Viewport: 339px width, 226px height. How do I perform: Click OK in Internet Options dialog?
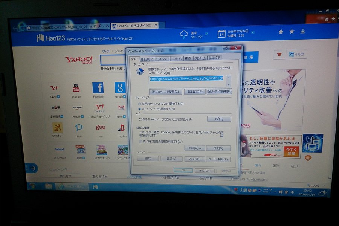pyautogui.click(x=183, y=170)
